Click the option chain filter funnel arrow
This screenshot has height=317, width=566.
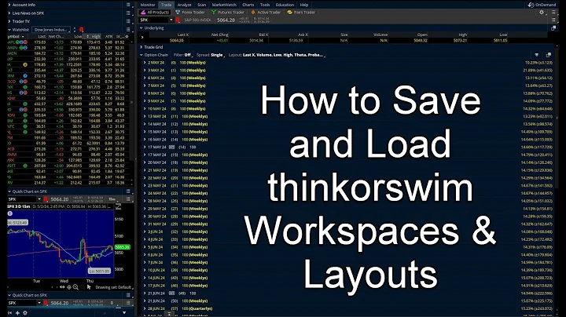coord(537,55)
